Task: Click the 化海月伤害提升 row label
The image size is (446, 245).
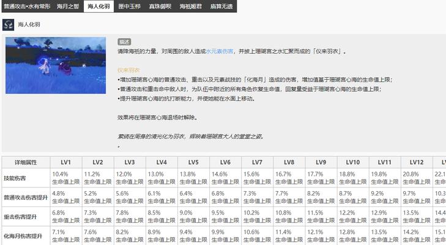Action: coord(26,236)
